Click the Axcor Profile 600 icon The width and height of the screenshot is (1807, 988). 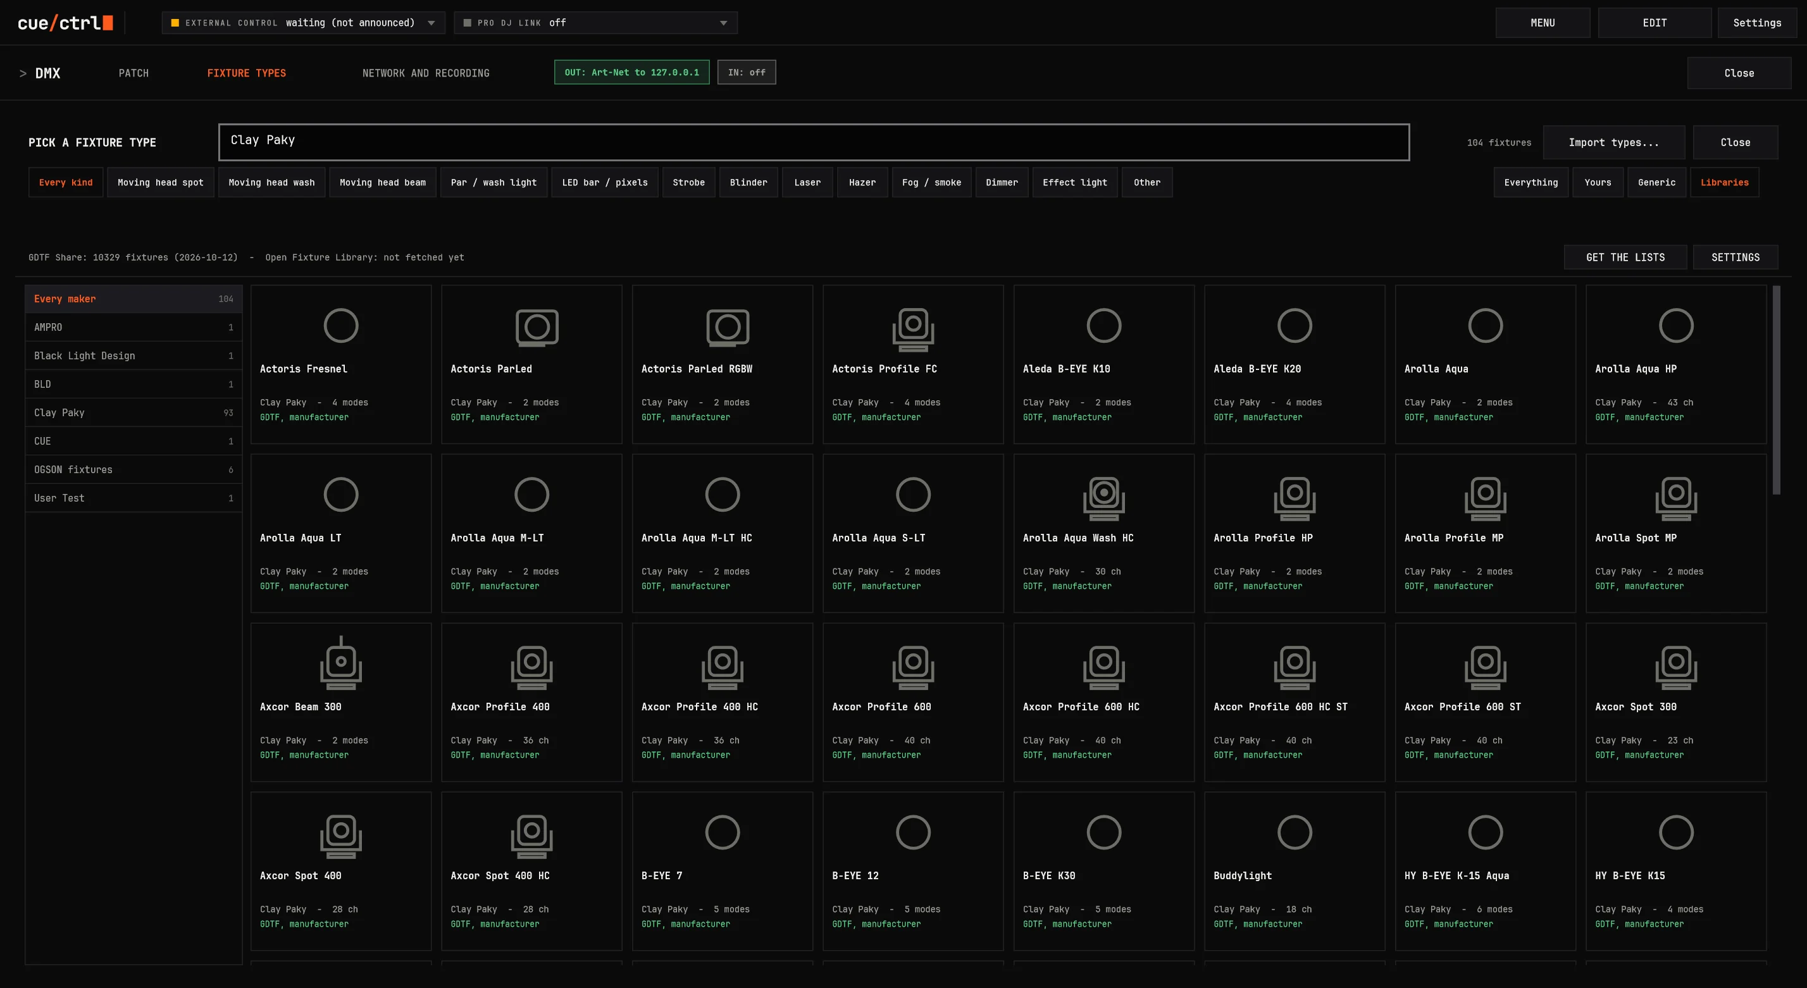(x=912, y=667)
